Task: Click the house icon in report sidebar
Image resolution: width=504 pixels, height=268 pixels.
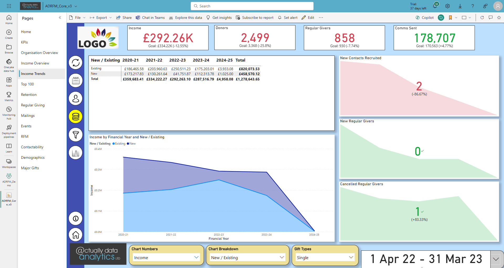Action: point(76,235)
